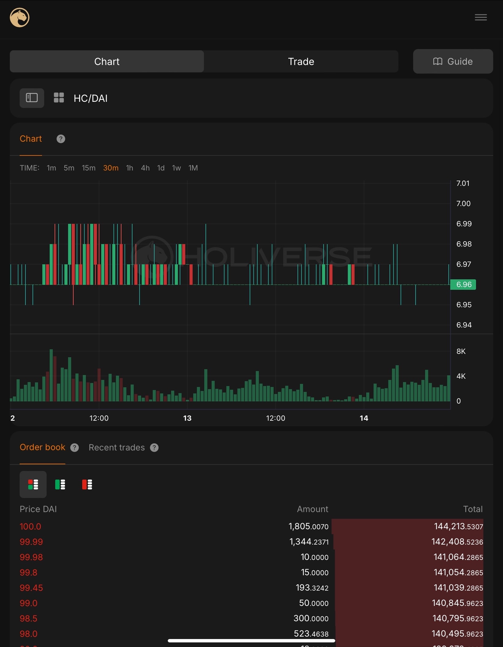
Task: Set timeframe to 1w
Action: (x=176, y=168)
